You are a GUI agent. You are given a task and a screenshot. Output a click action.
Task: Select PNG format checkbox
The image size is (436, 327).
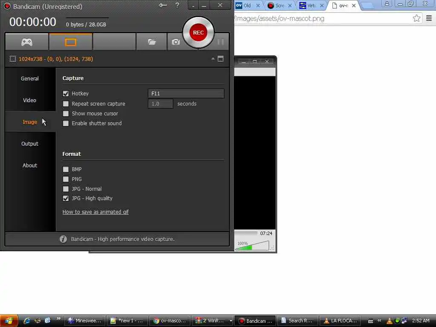(x=66, y=179)
